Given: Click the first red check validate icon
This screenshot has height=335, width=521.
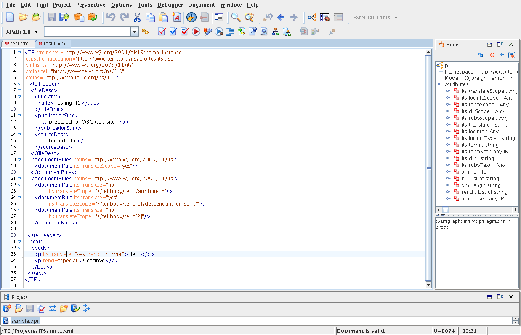Looking at the screenshot, I should 162,32.
